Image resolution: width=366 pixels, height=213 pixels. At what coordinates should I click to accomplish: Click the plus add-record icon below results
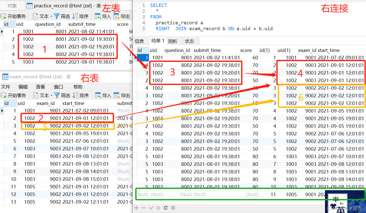click(137, 208)
